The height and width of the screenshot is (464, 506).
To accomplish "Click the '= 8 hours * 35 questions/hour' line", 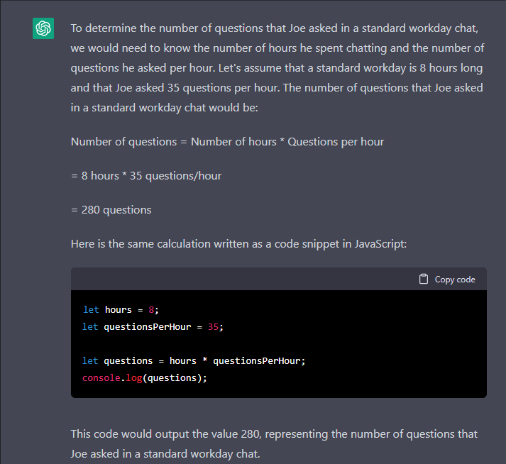I will tap(146, 176).
